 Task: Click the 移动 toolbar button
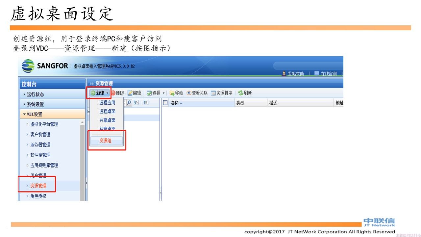click(x=176, y=93)
